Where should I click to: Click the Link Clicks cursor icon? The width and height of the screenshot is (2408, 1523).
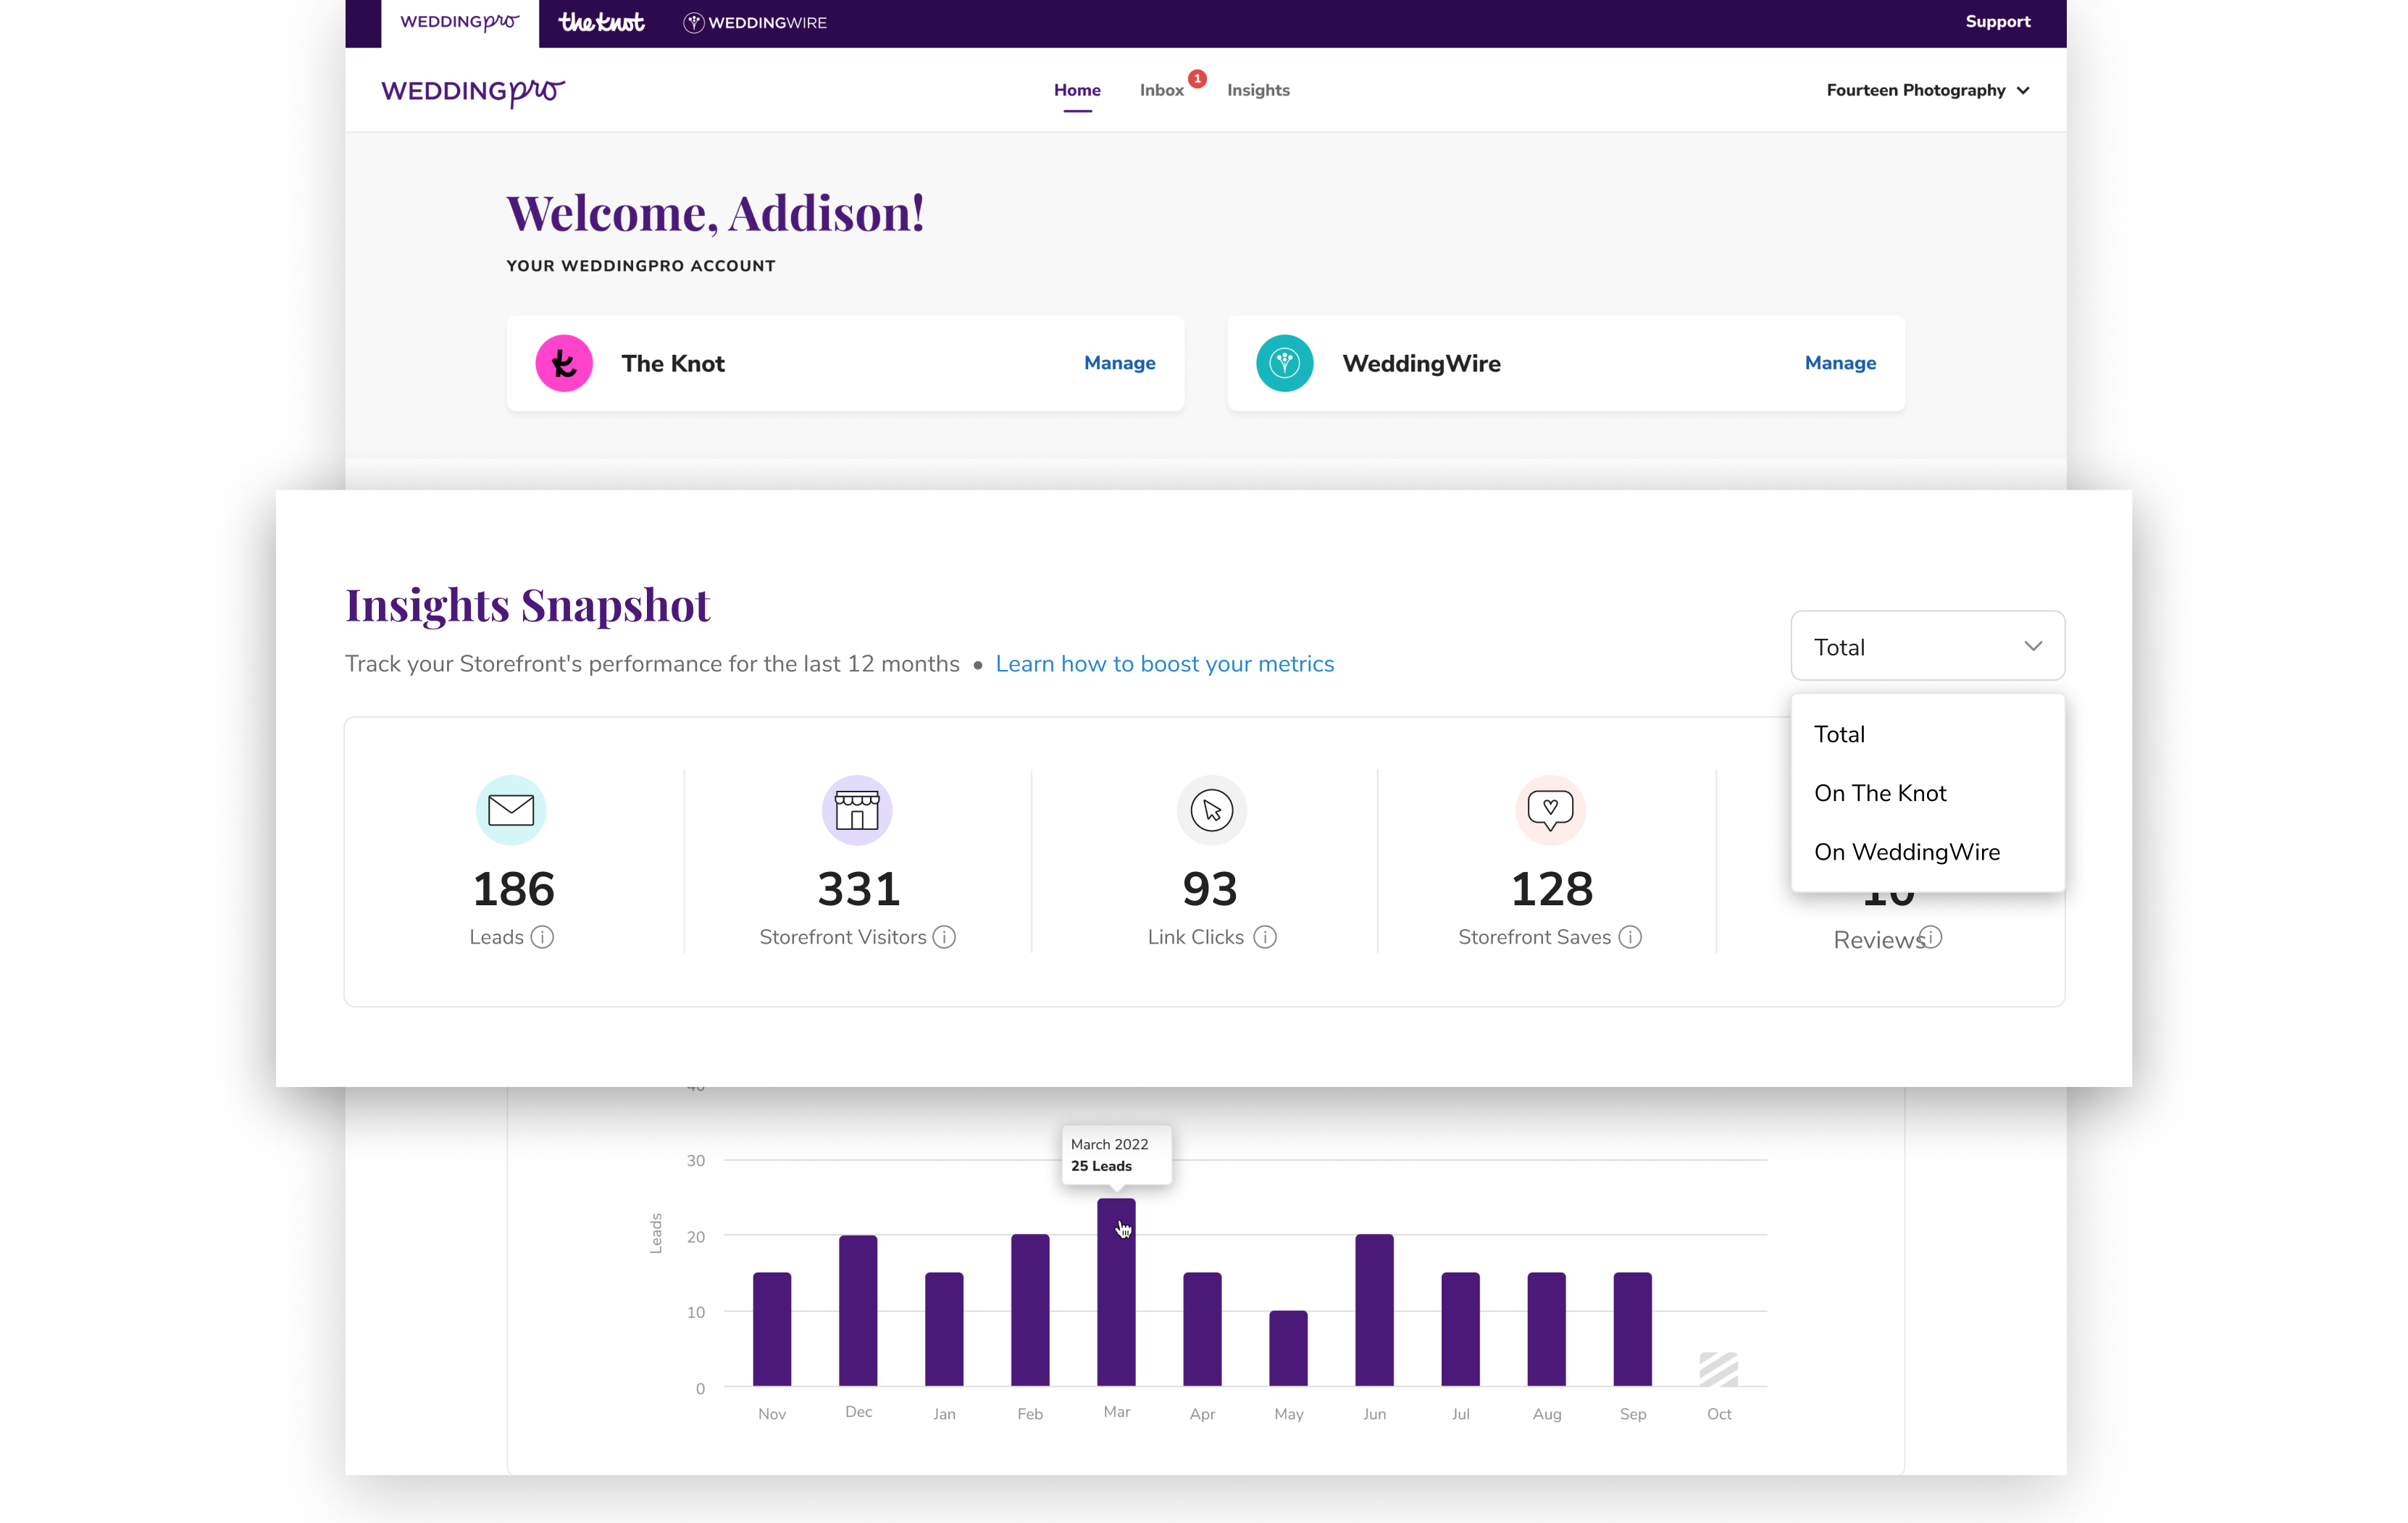pyautogui.click(x=1211, y=810)
